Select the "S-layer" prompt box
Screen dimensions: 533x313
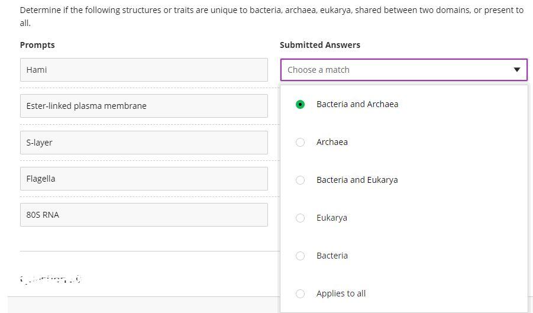(x=144, y=143)
